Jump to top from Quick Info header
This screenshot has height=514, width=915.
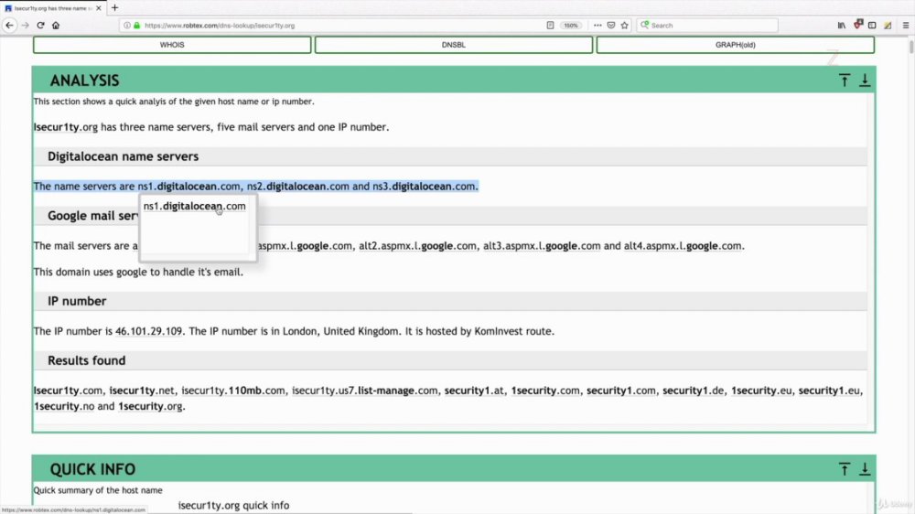point(845,469)
